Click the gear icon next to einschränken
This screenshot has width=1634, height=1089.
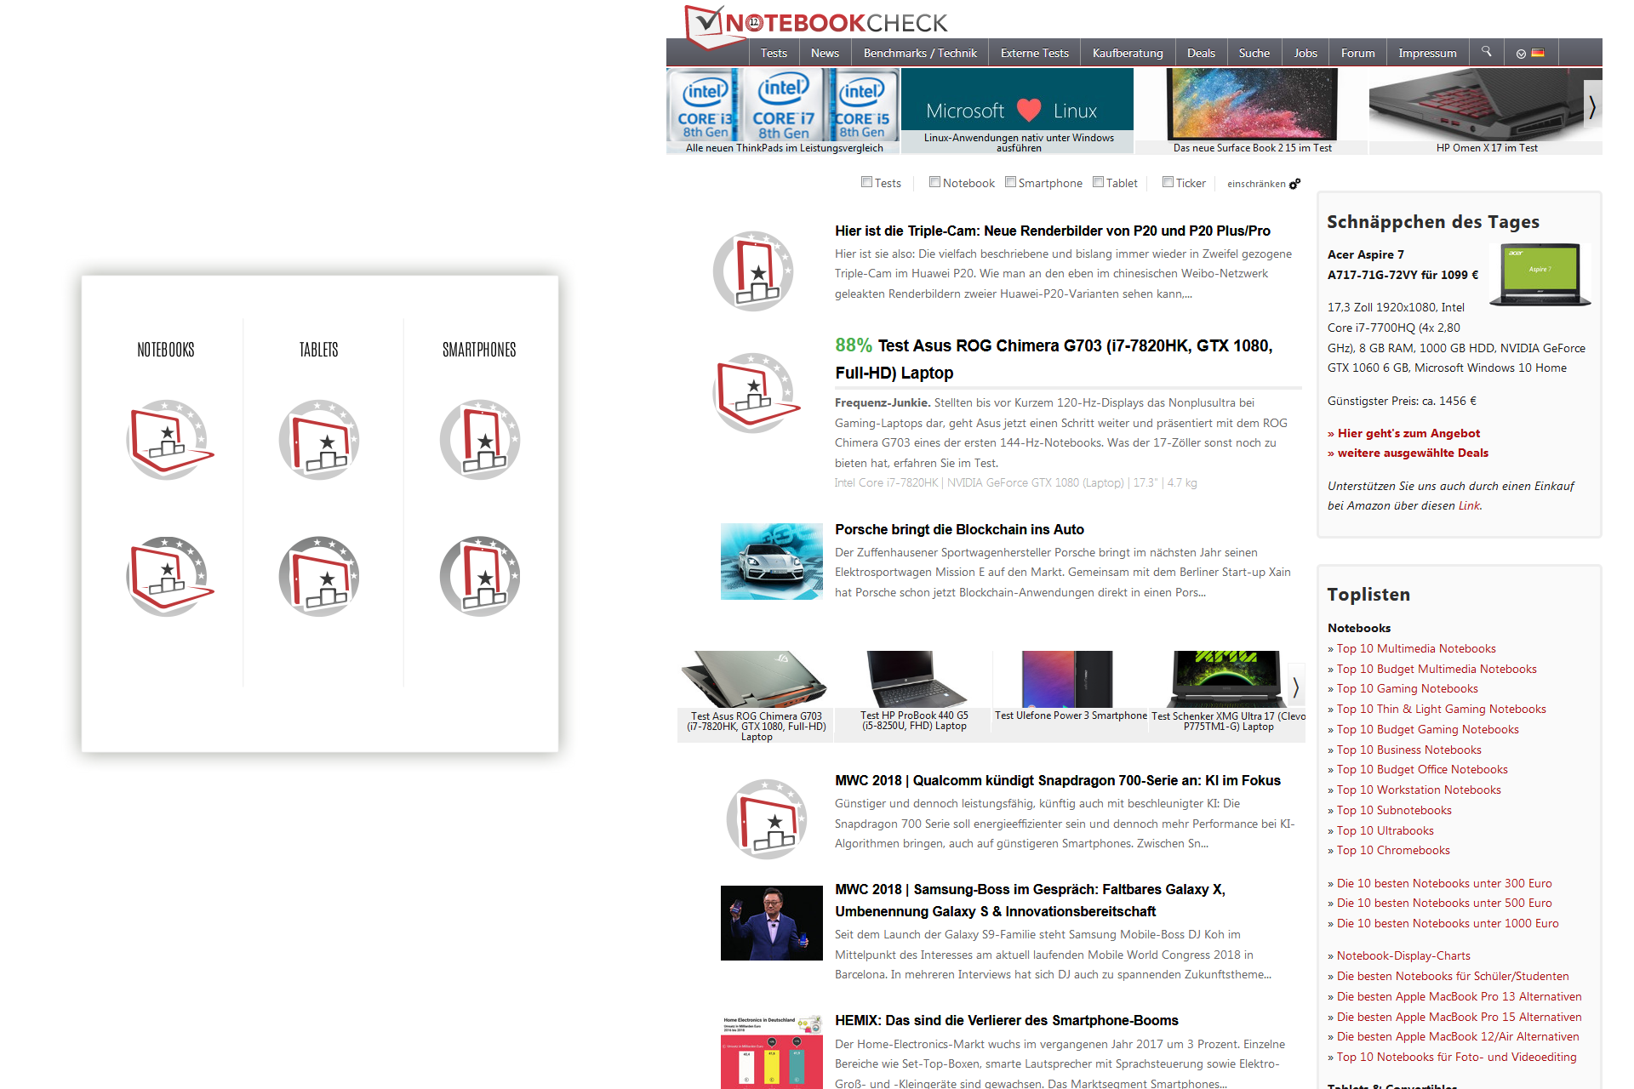[x=1295, y=184]
